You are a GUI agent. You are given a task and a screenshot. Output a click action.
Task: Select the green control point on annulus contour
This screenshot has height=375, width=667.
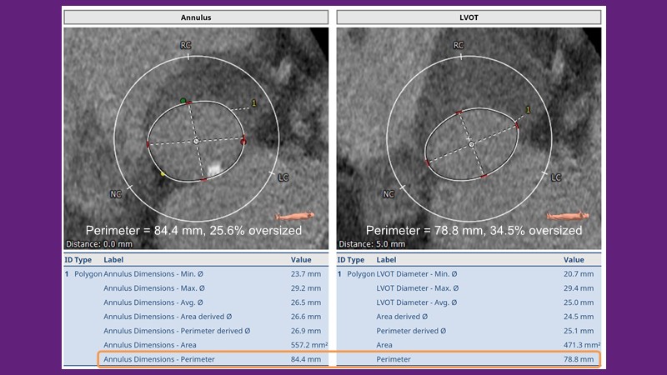183,101
